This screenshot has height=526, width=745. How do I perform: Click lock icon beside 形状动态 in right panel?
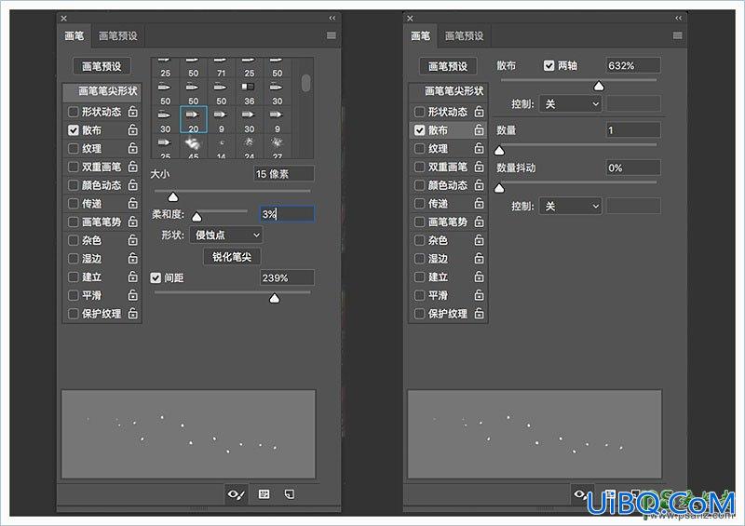point(480,112)
